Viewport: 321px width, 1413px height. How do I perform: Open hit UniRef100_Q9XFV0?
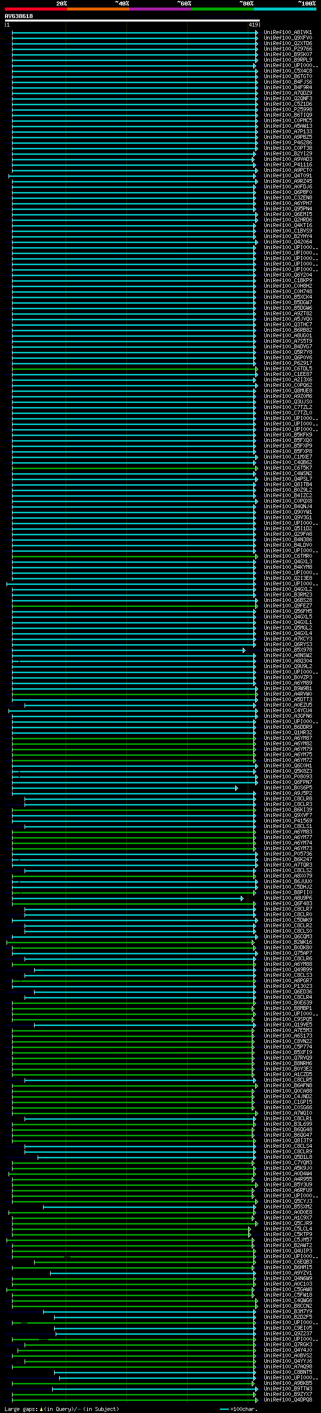pyautogui.click(x=287, y=38)
